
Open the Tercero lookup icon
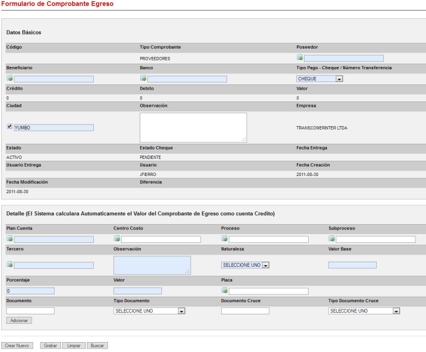(10, 265)
